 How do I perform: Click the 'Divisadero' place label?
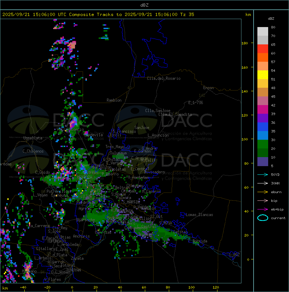154,172
